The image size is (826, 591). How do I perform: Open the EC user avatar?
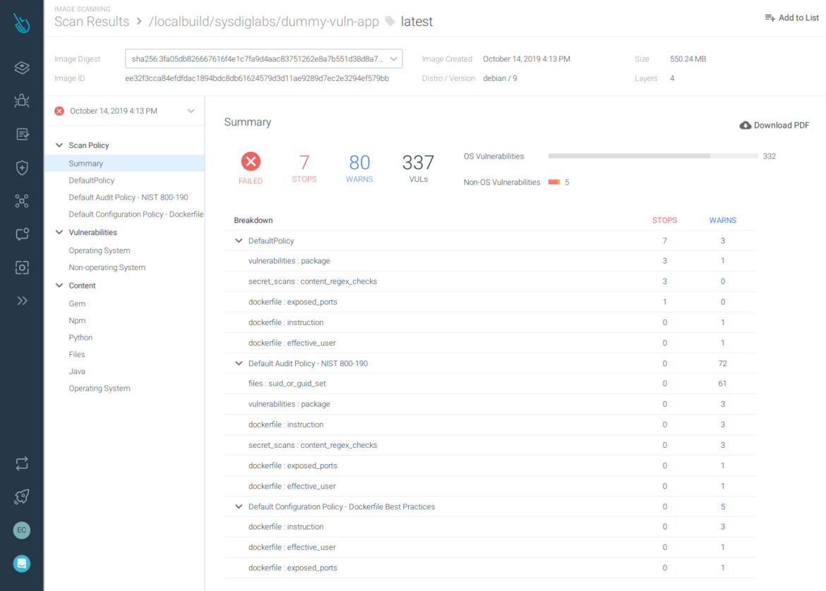pyautogui.click(x=22, y=530)
